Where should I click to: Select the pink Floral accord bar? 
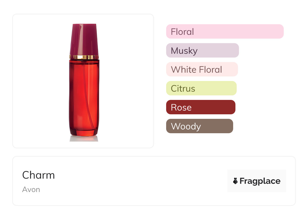coord(225,32)
